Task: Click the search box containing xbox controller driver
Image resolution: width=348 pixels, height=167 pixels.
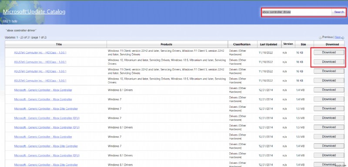Action: [297, 12]
